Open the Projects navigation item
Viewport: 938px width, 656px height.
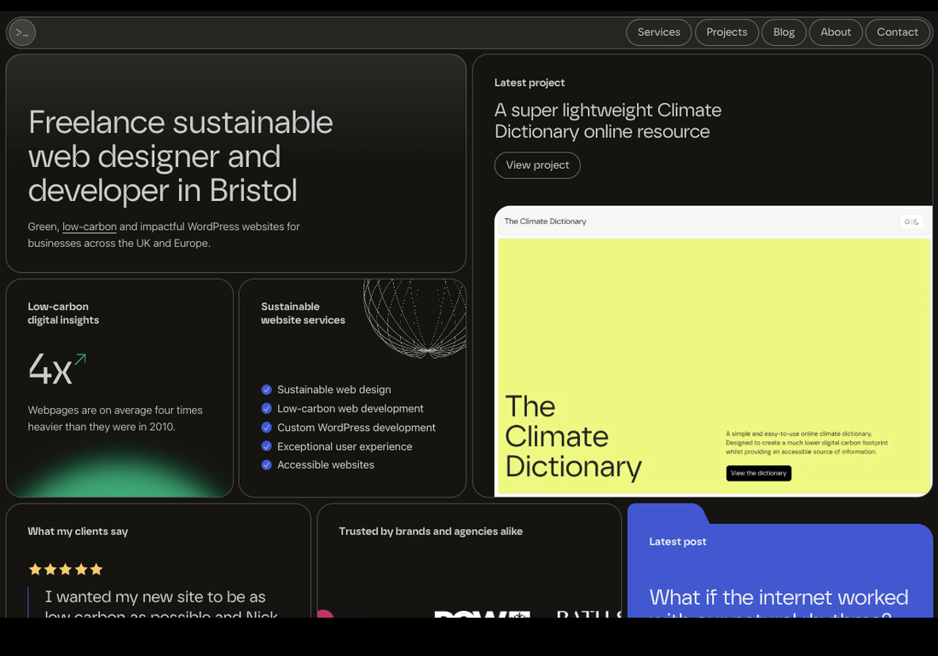727,32
